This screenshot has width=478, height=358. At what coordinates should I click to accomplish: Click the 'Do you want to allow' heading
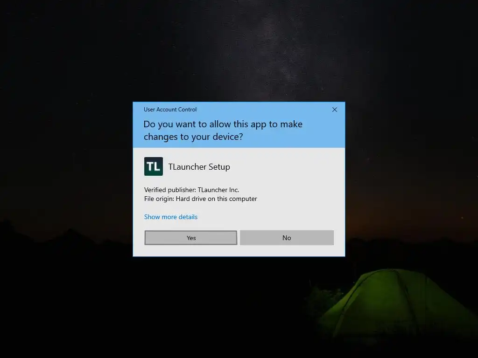[x=223, y=131]
